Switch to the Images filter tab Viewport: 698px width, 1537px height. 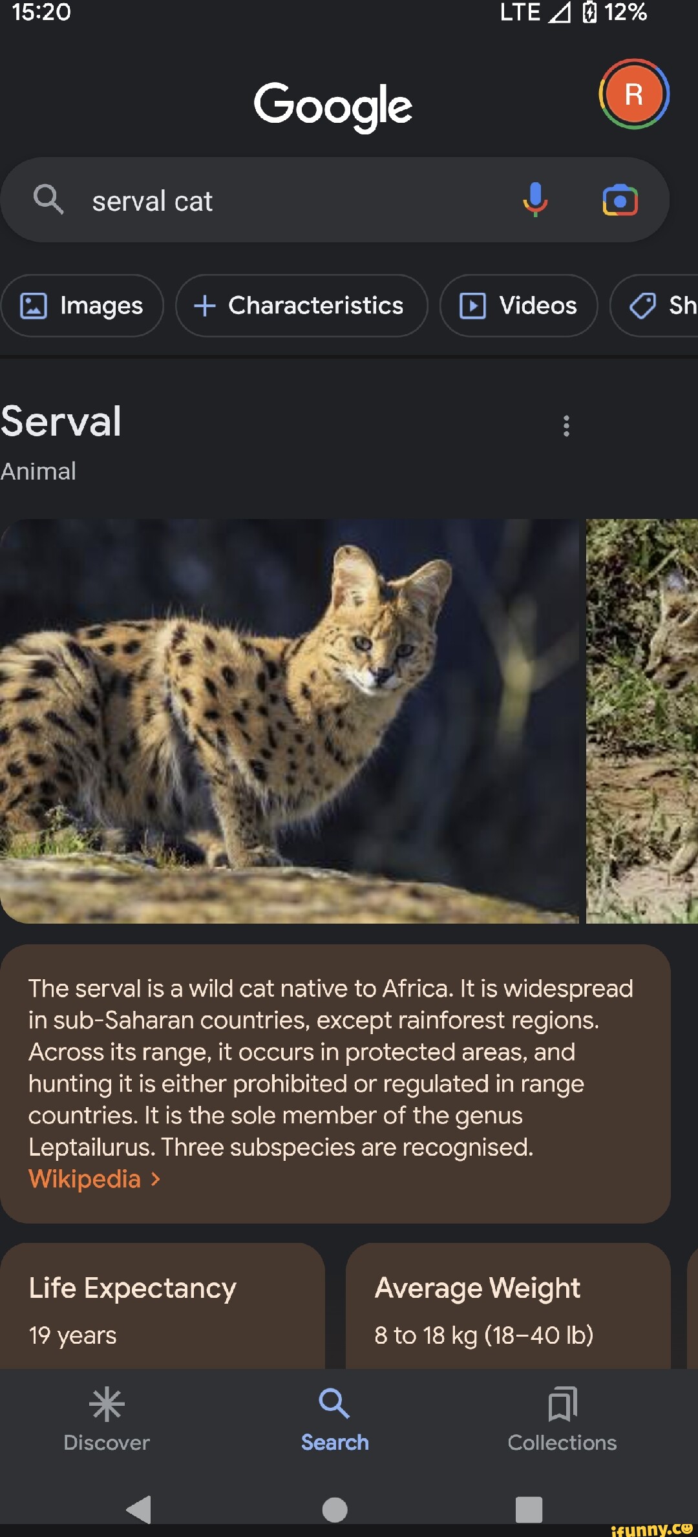pos(81,306)
